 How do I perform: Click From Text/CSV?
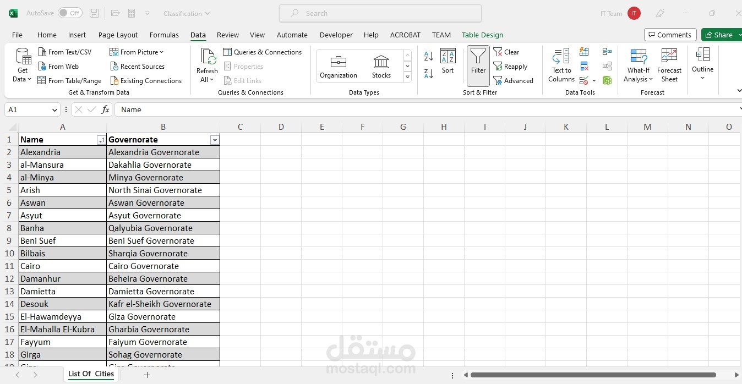pyautogui.click(x=65, y=52)
